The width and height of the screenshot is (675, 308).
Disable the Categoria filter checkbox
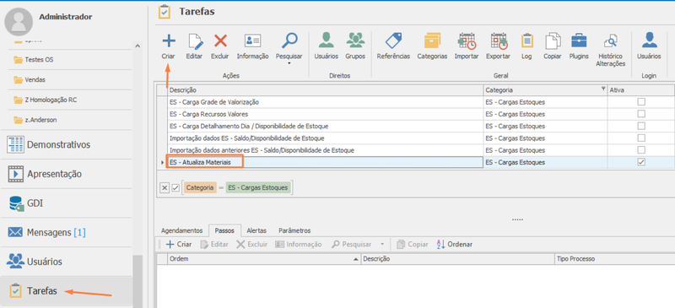pyautogui.click(x=175, y=188)
